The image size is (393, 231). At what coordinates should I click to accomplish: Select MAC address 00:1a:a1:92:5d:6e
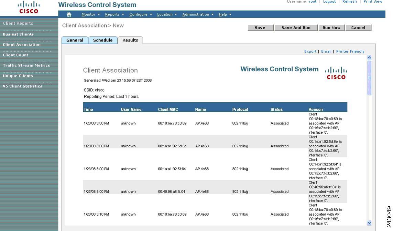(x=172, y=146)
